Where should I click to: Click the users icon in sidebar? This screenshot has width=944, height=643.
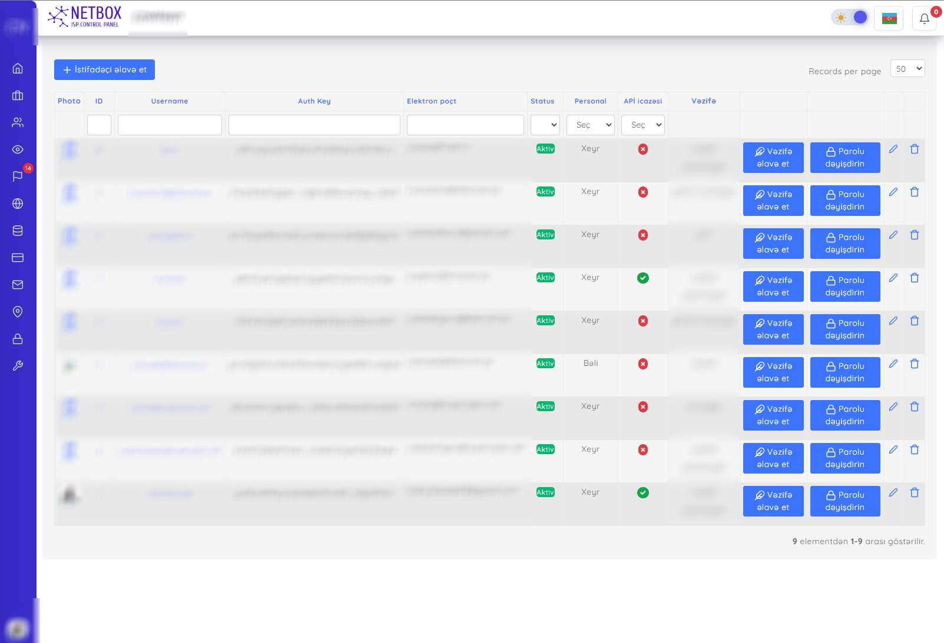tap(18, 122)
